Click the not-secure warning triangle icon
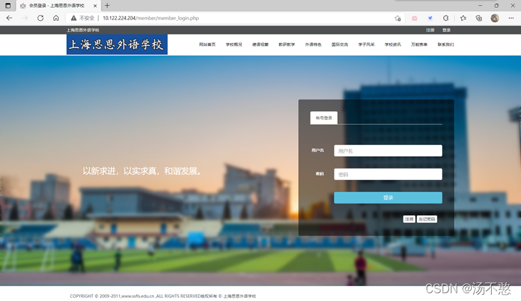 (x=73, y=18)
